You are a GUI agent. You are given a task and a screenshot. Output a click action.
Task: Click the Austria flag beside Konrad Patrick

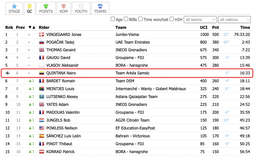click(x=42, y=152)
